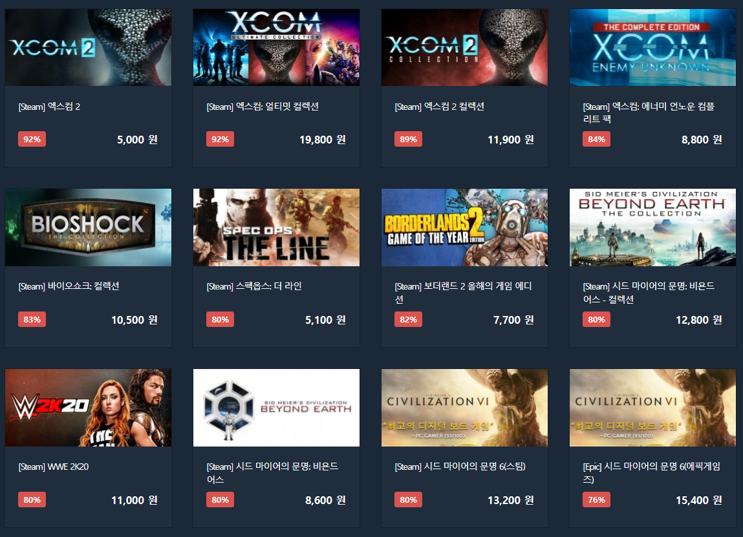Viewport: 743px width, 537px height.
Task: Open the Spec Ops The Line banner
Action: (276, 227)
